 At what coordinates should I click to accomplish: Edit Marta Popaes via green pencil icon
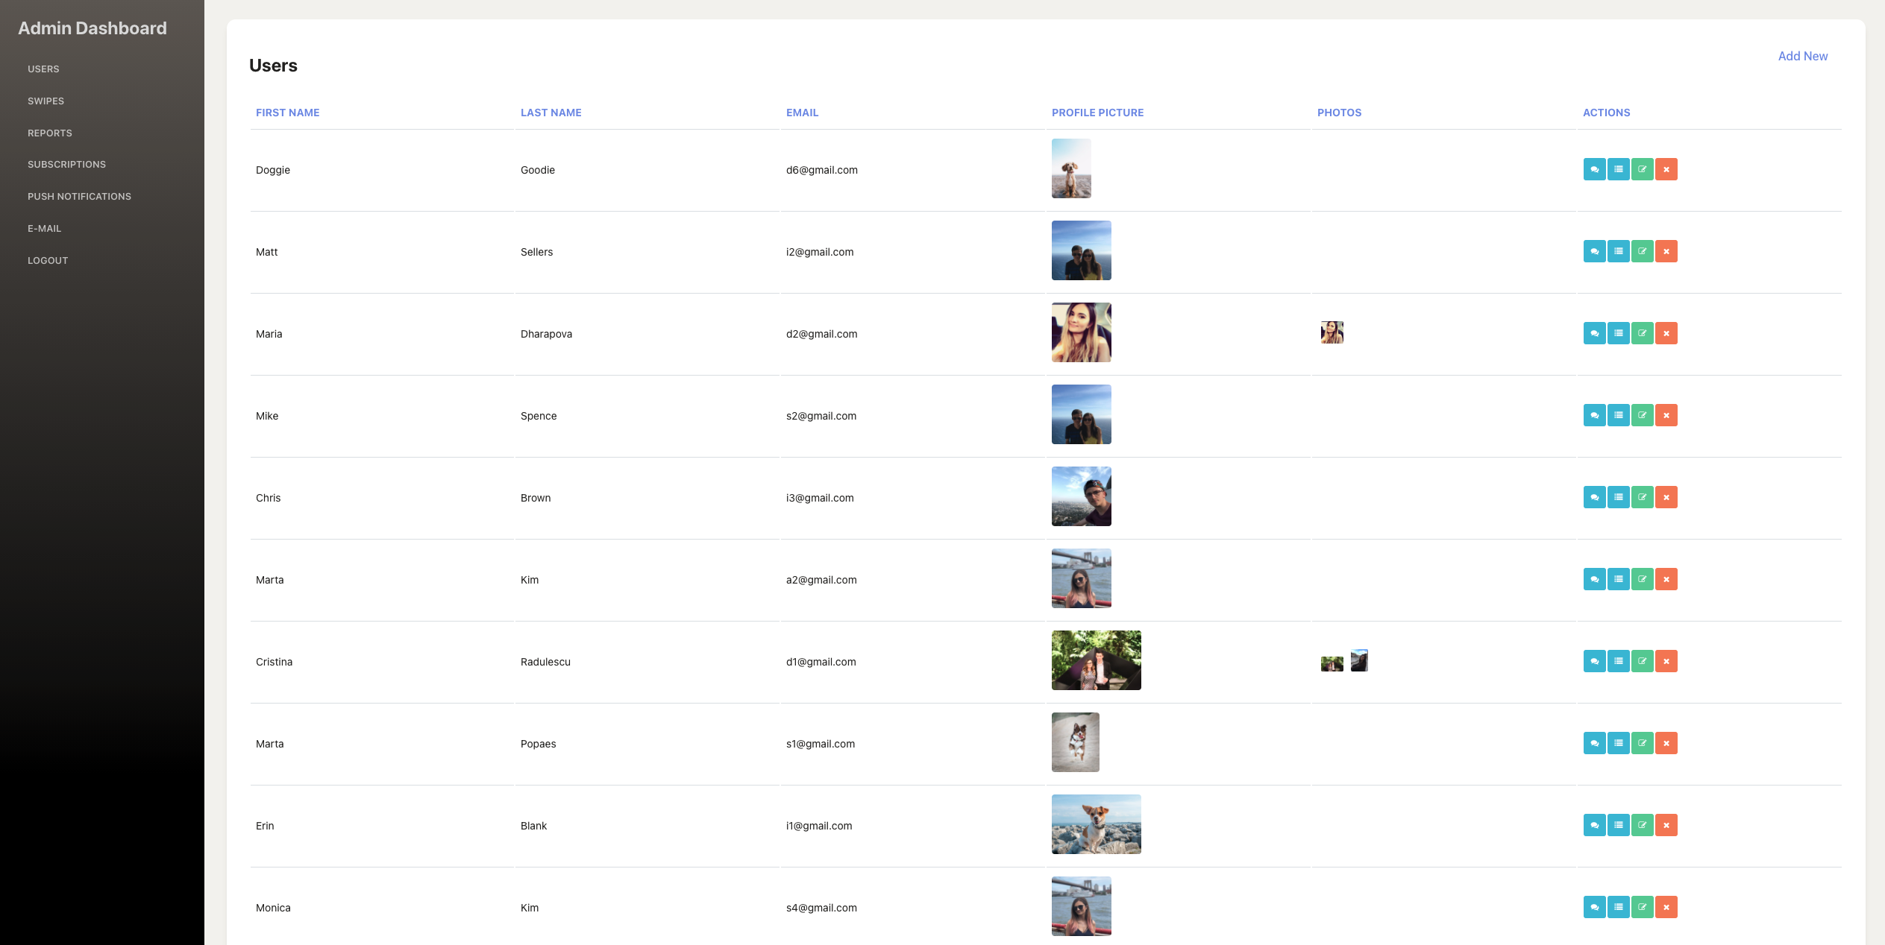point(1642,743)
